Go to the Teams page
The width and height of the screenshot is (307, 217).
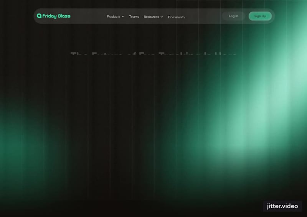(x=134, y=16)
